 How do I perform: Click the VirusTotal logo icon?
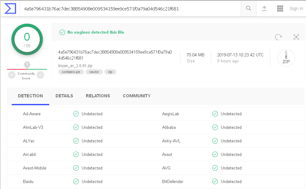[10, 9]
